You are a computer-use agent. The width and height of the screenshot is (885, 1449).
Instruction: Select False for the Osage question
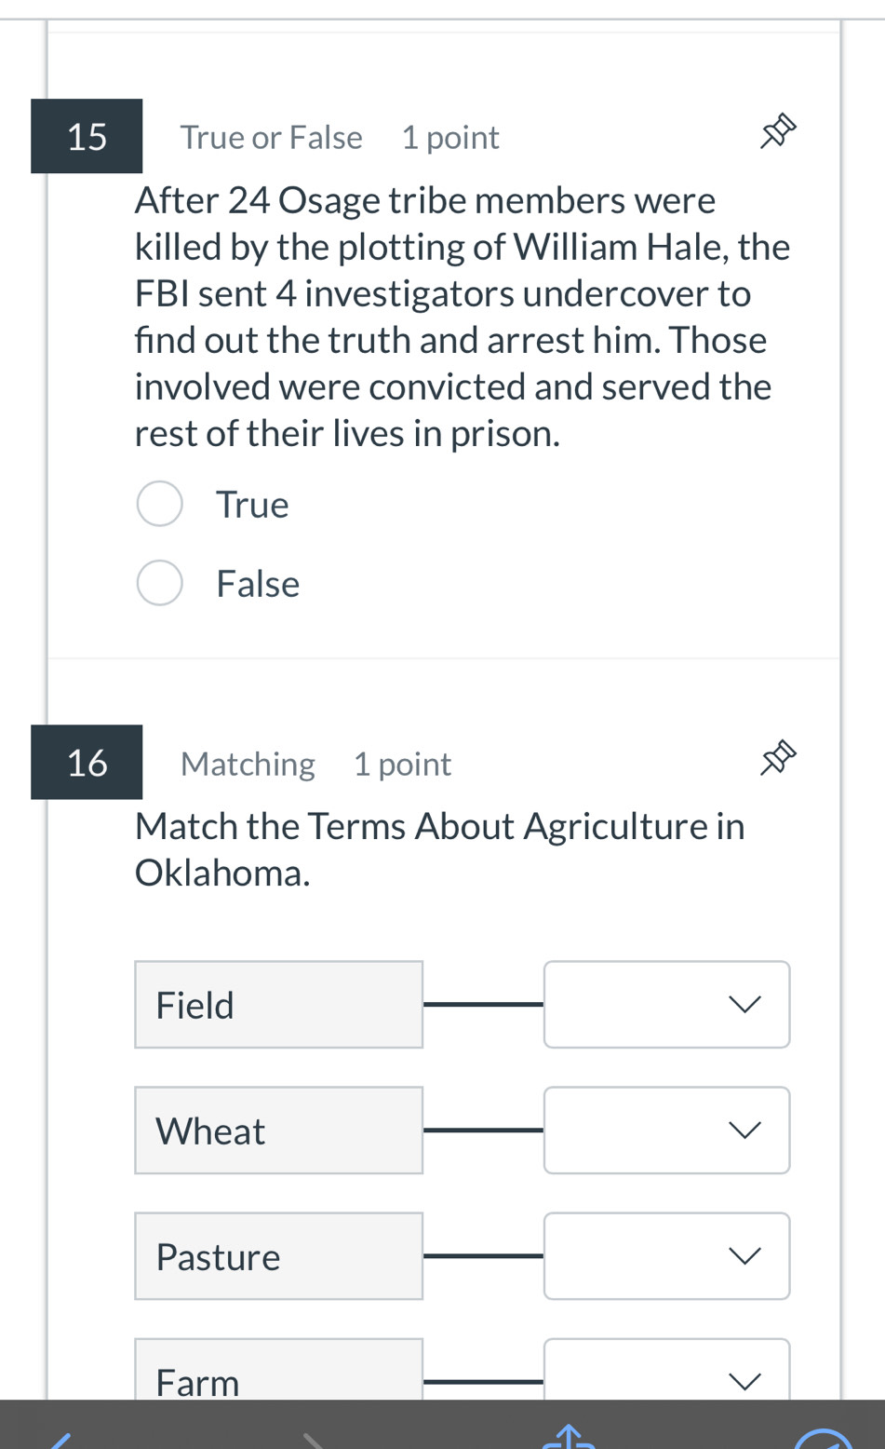point(159,583)
